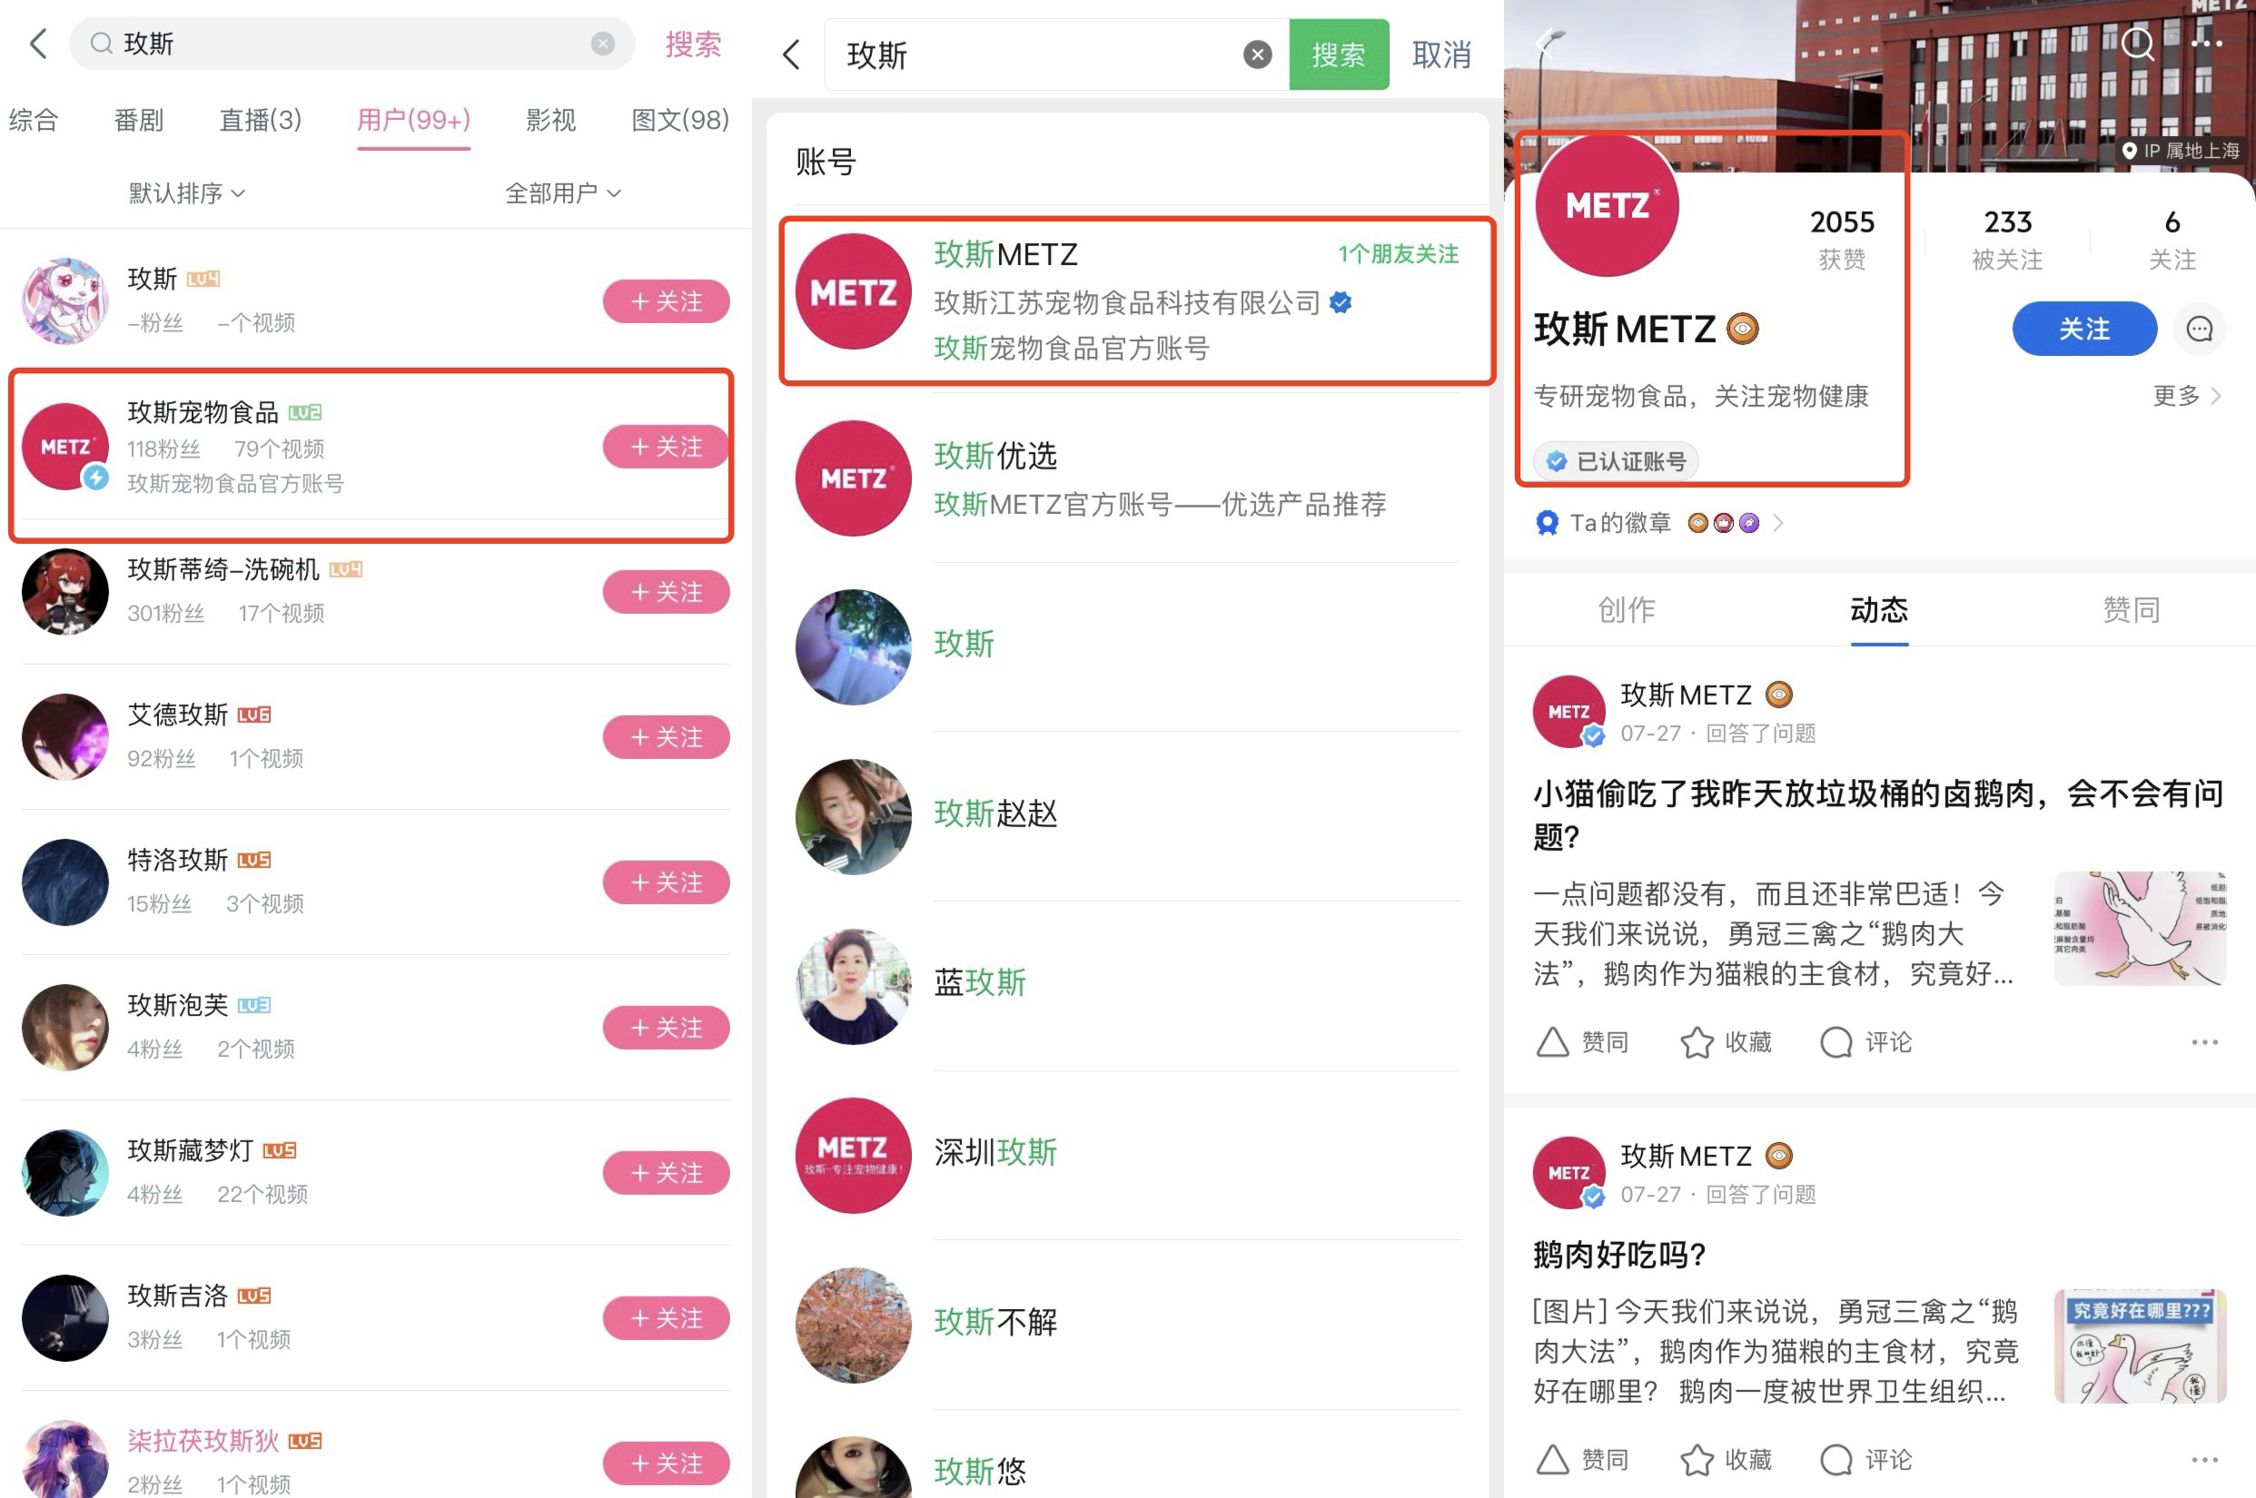Go back from the middle search page
The image size is (2256, 1498).
pos(791,54)
